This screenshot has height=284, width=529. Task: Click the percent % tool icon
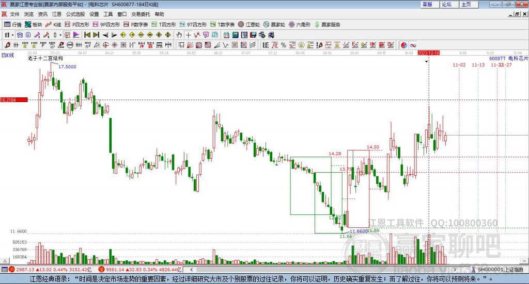tap(284, 45)
